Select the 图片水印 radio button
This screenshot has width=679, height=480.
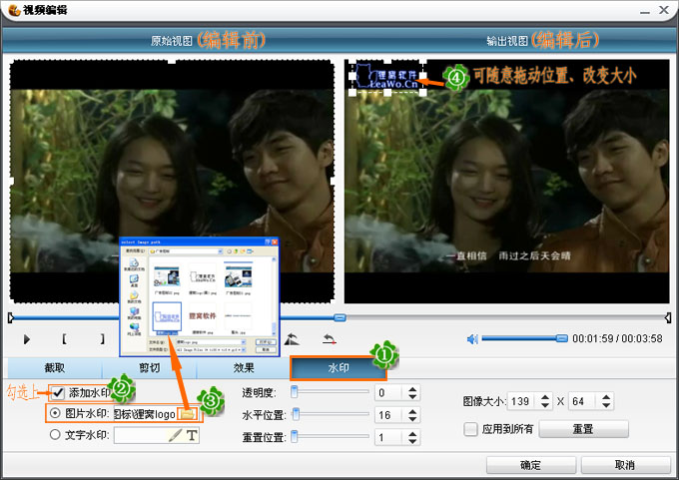point(55,413)
